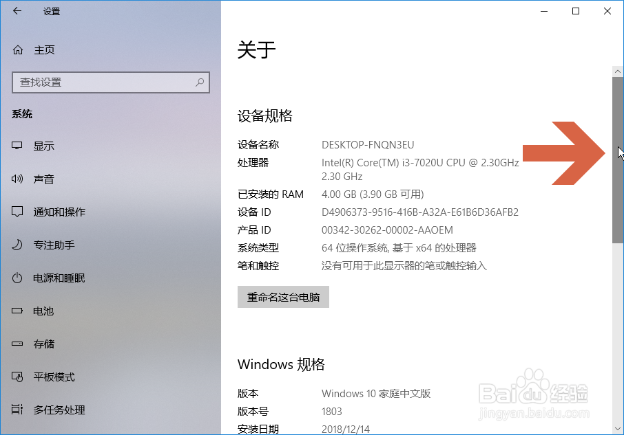Select 通知和操作 in the sidebar
The height and width of the screenshot is (435, 624).
61,212
